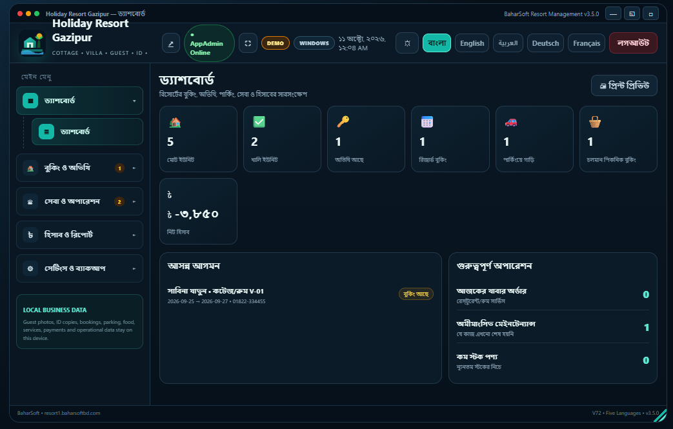The image size is (673, 429).
Task: Switch language to বাংলা
Action: coord(436,43)
